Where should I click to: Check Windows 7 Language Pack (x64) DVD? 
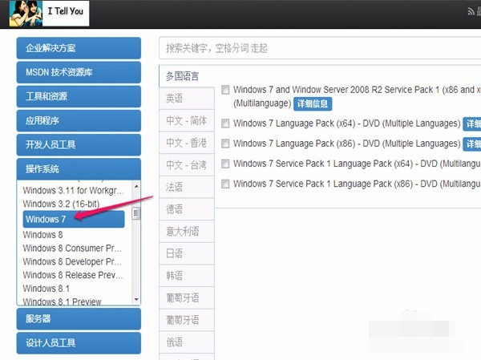pyautogui.click(x=225, y=123)
